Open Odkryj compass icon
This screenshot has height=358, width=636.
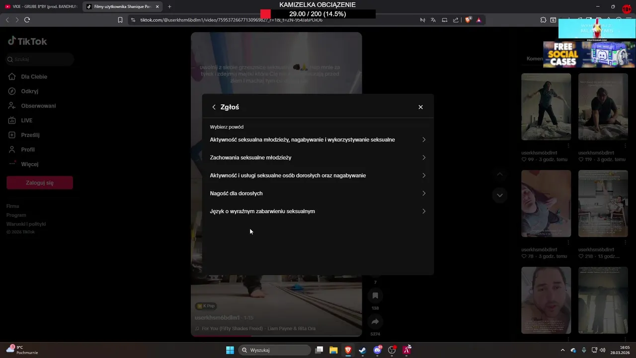pos(12,91)
